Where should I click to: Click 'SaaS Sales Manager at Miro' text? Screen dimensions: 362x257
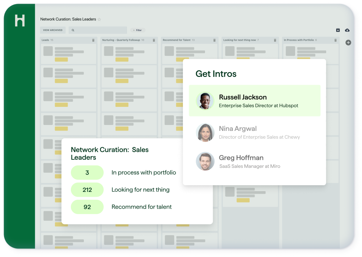click(250, 166)
